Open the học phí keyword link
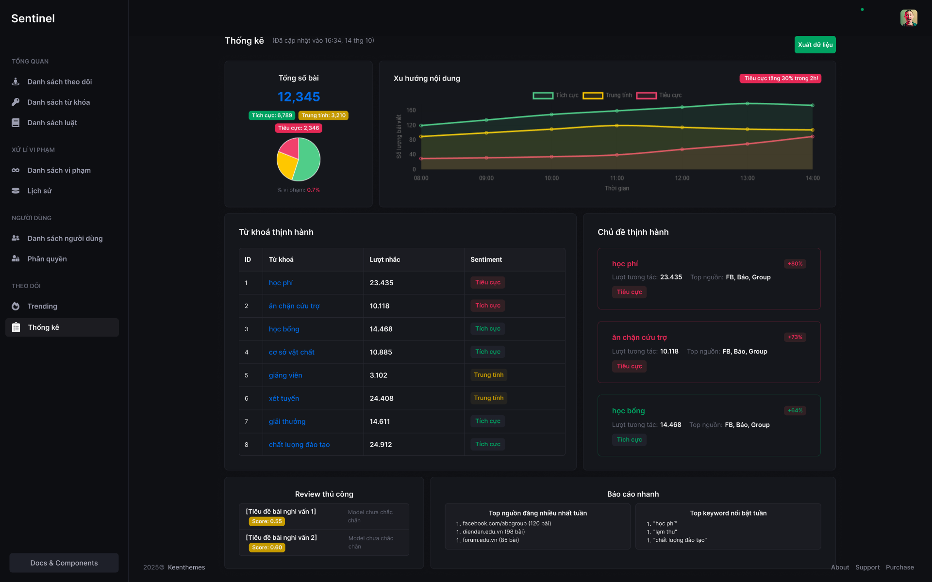 pyautogui.click(x=281, y=283)
